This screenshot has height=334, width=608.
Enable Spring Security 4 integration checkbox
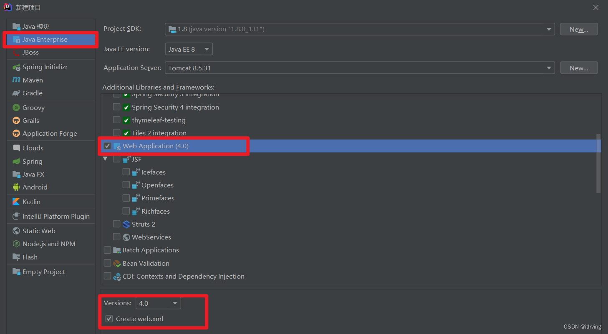coord(116,107)
